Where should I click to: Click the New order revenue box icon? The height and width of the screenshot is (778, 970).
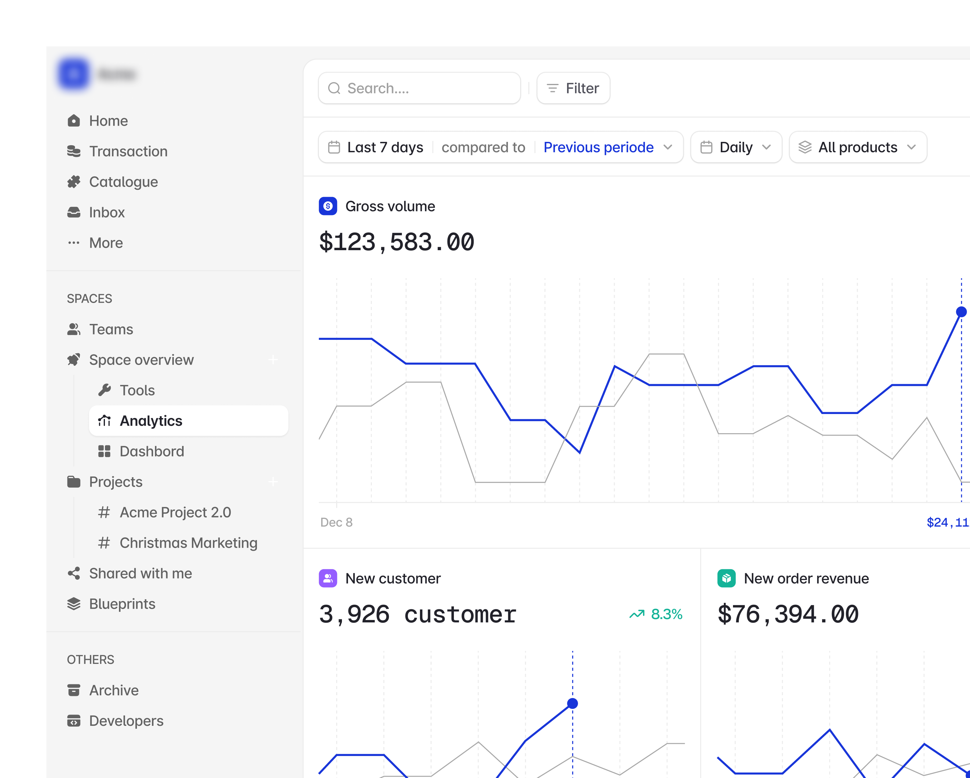pyautogui.click(x=727, y=578)
